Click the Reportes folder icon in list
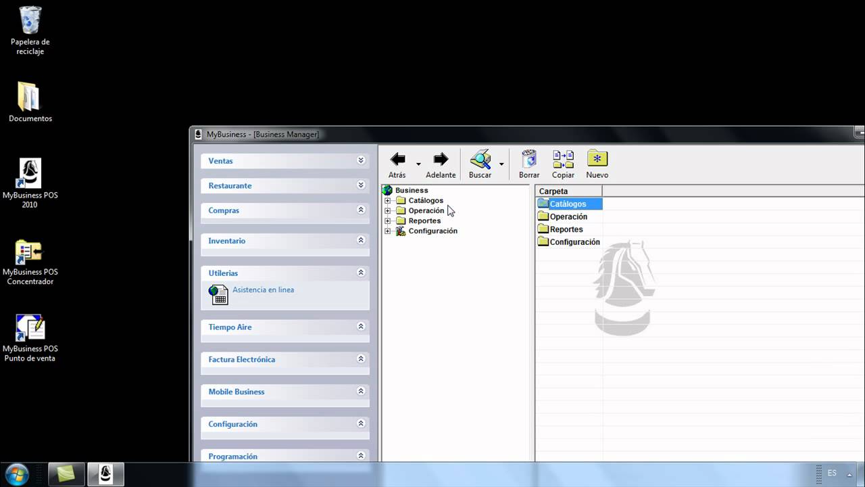 click(x=543, y=229)
